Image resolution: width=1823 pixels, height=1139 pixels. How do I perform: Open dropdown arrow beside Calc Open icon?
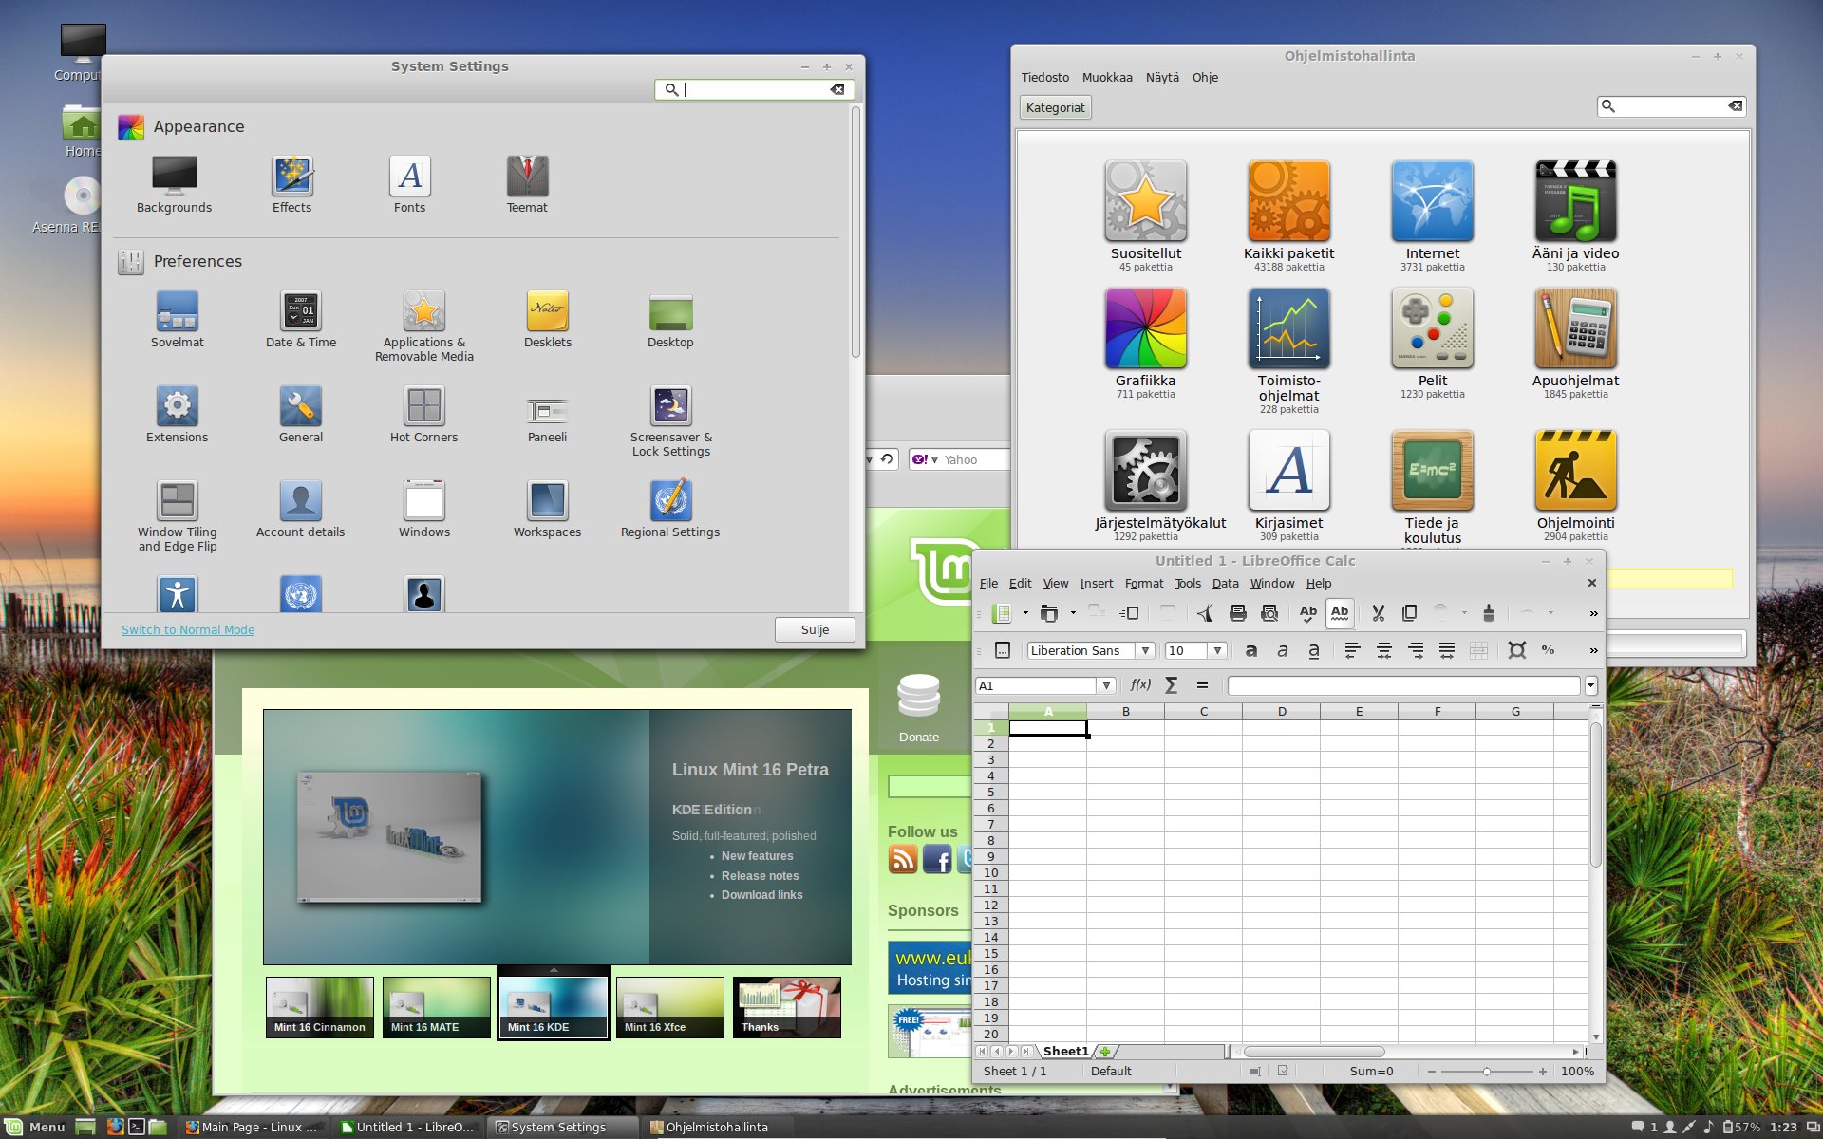pos(1073,613)
